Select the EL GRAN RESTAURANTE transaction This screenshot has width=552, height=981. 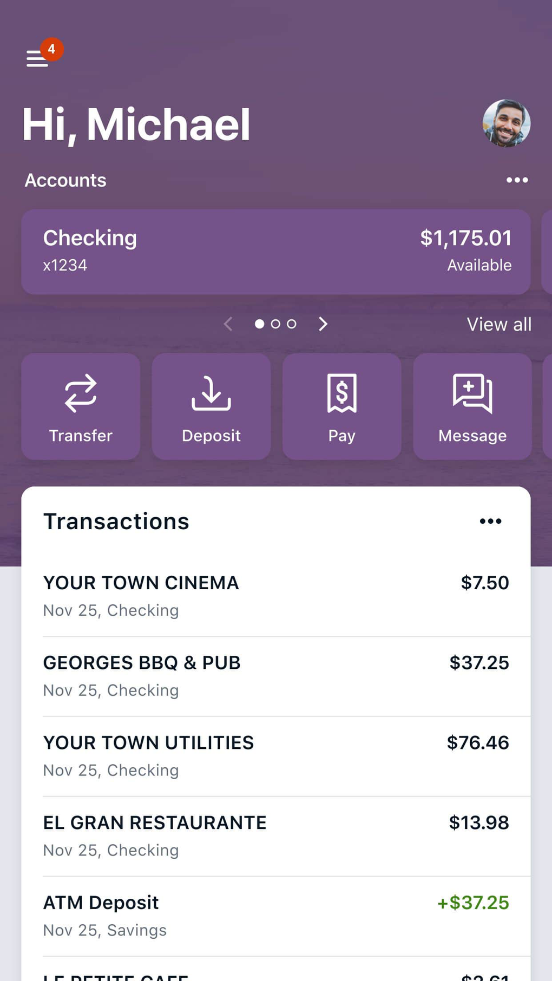[x=275, y=836]
